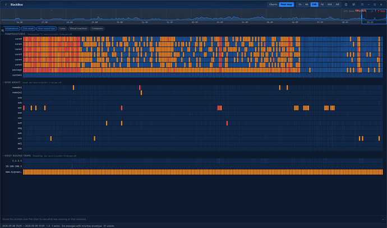Click the sdc disk label

(x=20, y=108)
